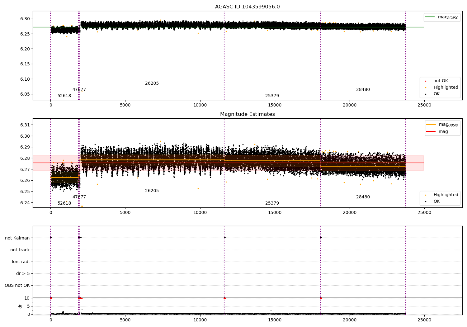Click the 6.05 y-axis tick label
The height and width of the screenshot is (327, 467).
[25, 94]
